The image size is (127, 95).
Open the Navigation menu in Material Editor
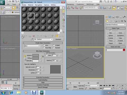click(x=39, y=5)
